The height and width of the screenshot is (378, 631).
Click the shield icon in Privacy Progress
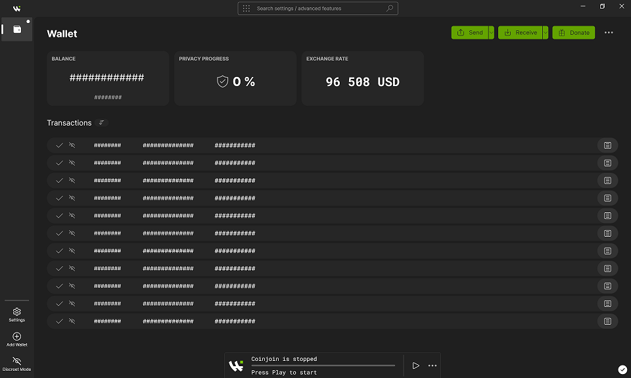click(223, 82)
